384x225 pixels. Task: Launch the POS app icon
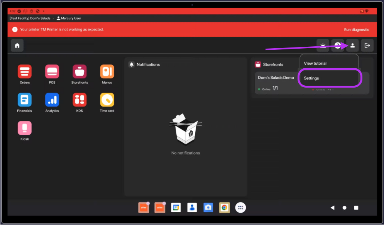(x=52, y=72)
